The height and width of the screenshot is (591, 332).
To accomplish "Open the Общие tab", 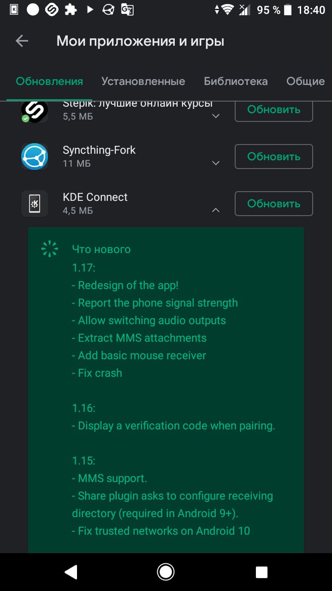I will 306,81.
